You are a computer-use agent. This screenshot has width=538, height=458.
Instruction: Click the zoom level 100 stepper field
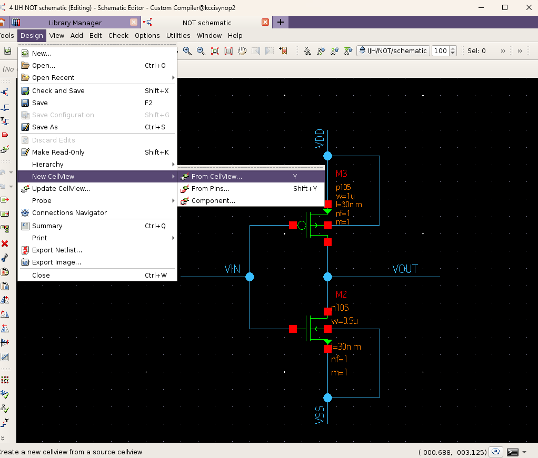(x=444, y=51)
